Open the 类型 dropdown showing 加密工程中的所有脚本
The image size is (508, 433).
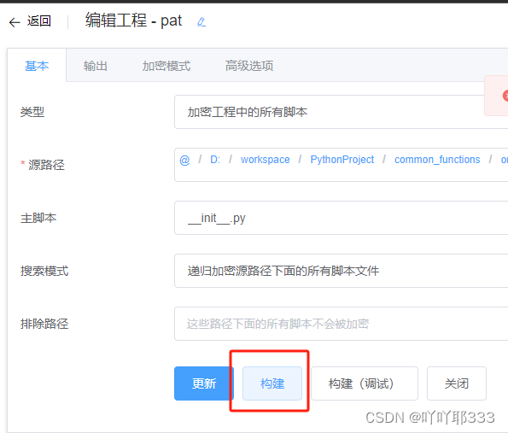(342, 112)
